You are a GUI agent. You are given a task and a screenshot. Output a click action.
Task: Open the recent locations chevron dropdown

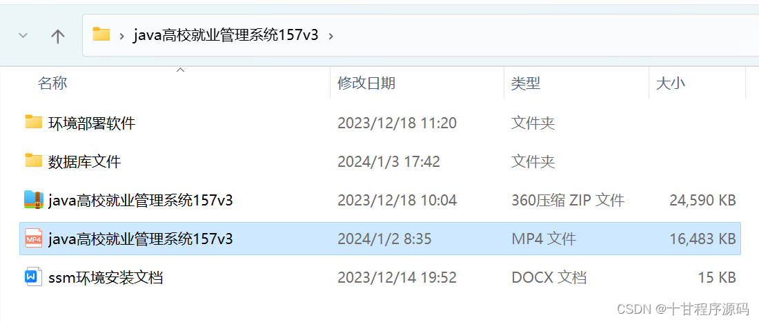pos(23,35)
